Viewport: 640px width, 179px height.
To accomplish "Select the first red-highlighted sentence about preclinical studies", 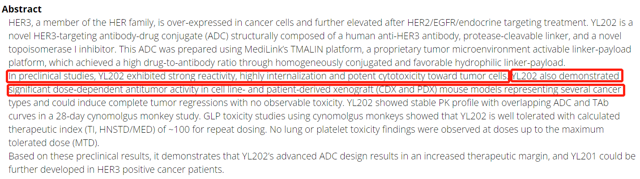I will (x=258, y=76).
